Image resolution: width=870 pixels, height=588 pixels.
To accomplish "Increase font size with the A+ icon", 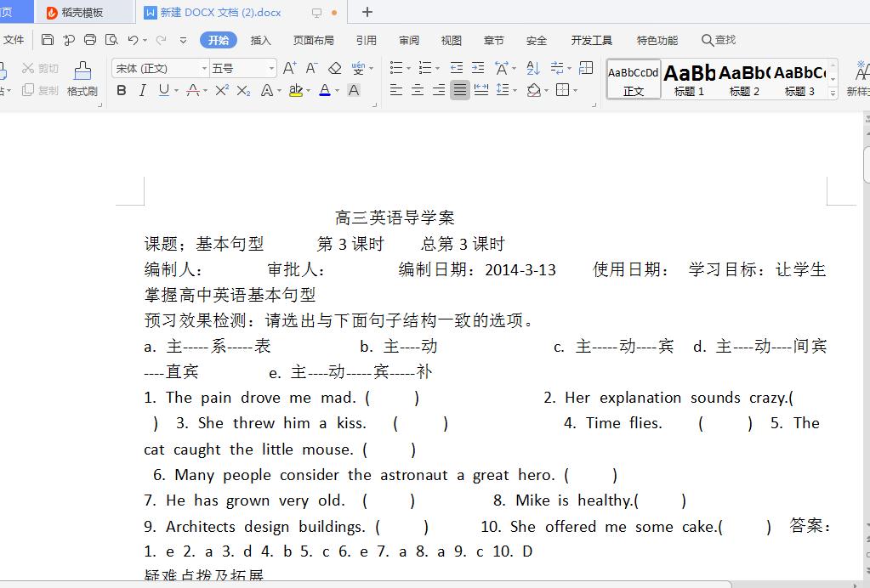I will [x=290, y=68].
